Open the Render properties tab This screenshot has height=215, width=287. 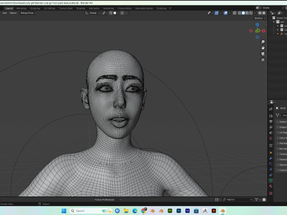(x=271, y=116)
